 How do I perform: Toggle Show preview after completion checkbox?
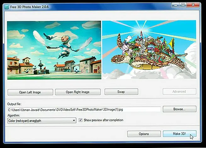(x=81, y=120)
